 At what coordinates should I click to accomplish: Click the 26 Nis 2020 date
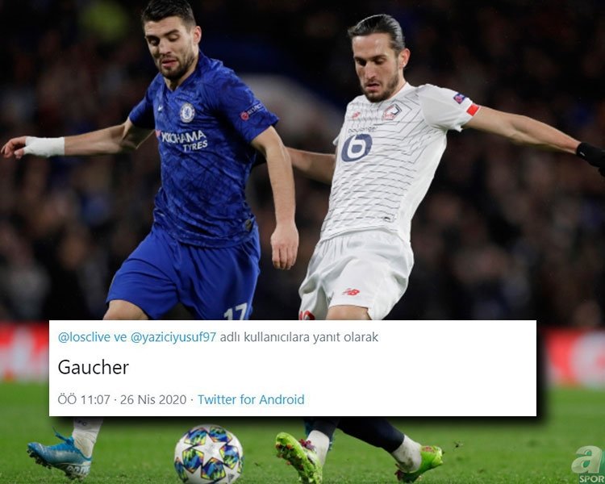pyautogui.click(x=153, y=399)
